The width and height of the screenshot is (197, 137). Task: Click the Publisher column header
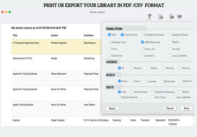[89, 35]
